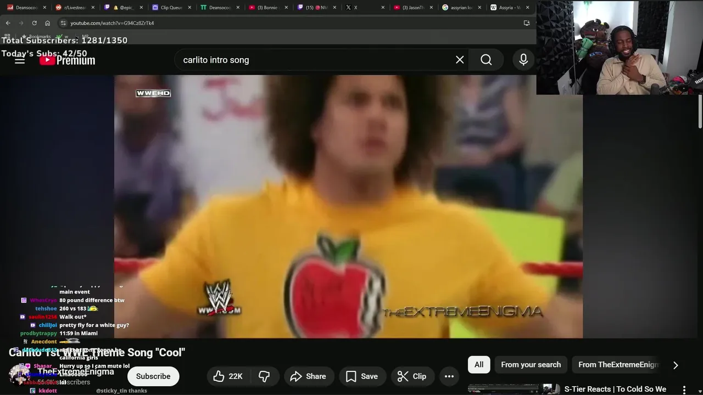Switch to the @epic Twitch tab

124,8
